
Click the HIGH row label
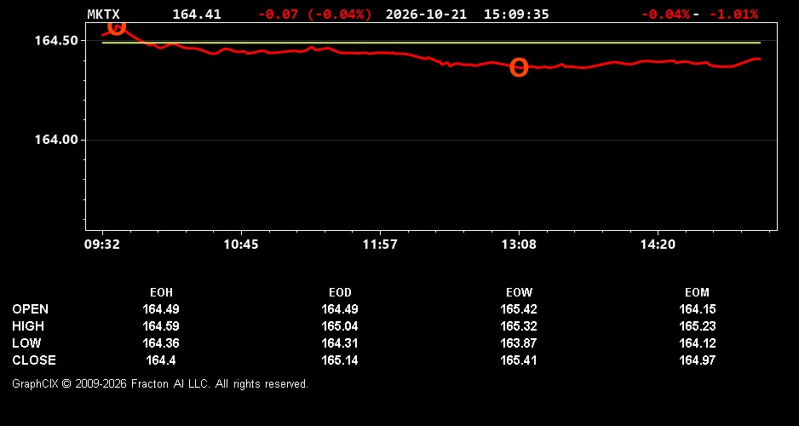28,326
